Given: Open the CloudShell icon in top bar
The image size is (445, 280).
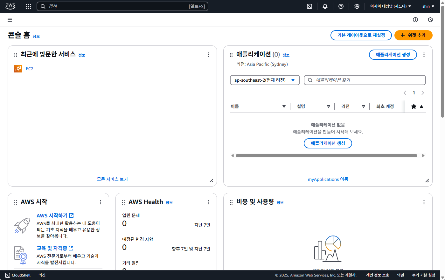Looking at the screenshot, I should (x=309, y=6).
